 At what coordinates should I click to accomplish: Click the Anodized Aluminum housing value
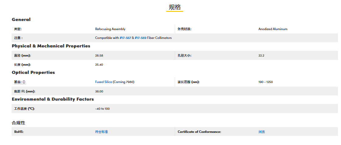273,29
